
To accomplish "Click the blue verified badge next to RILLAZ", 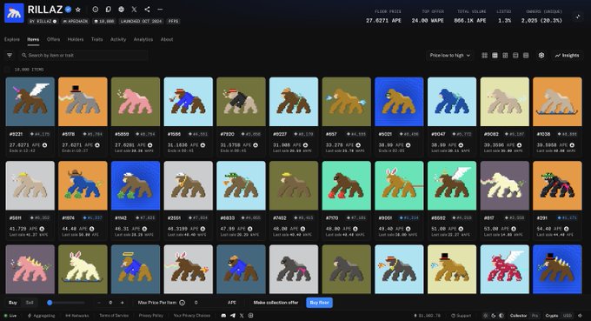I will tap(68, 10).
